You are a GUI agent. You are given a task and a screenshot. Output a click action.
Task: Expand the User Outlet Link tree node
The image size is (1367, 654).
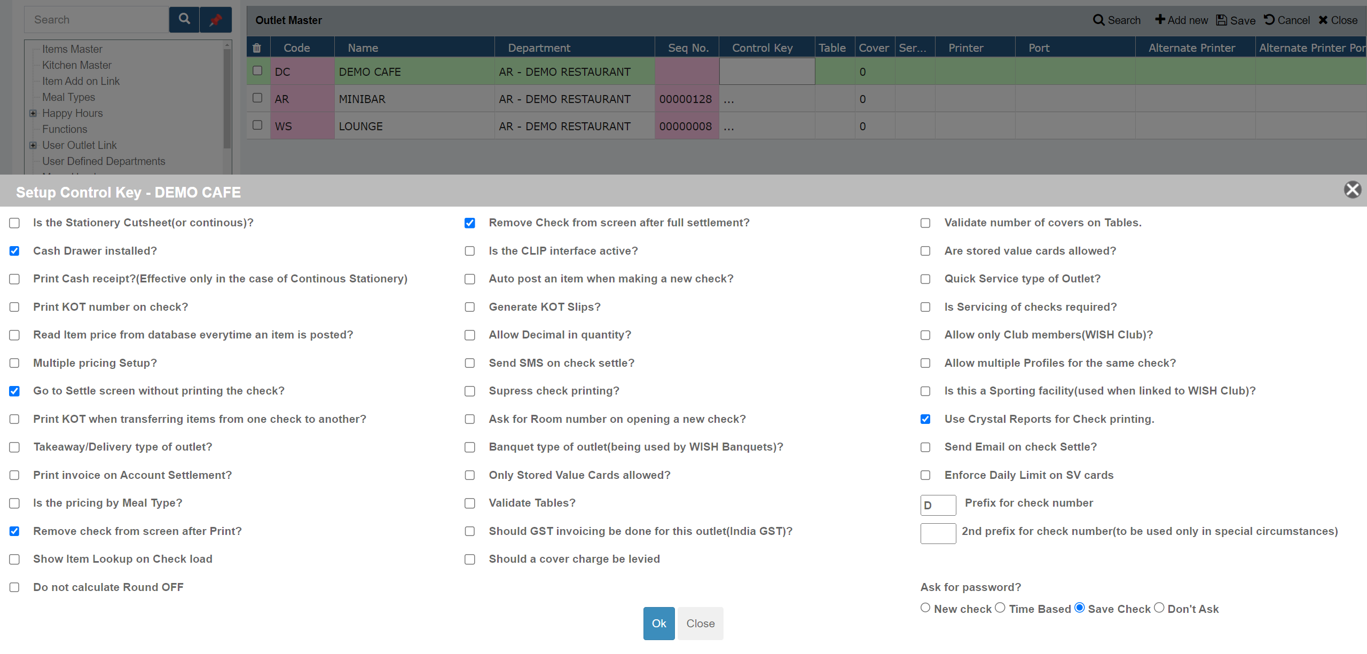pyautogui.click(x=33, y=145)
